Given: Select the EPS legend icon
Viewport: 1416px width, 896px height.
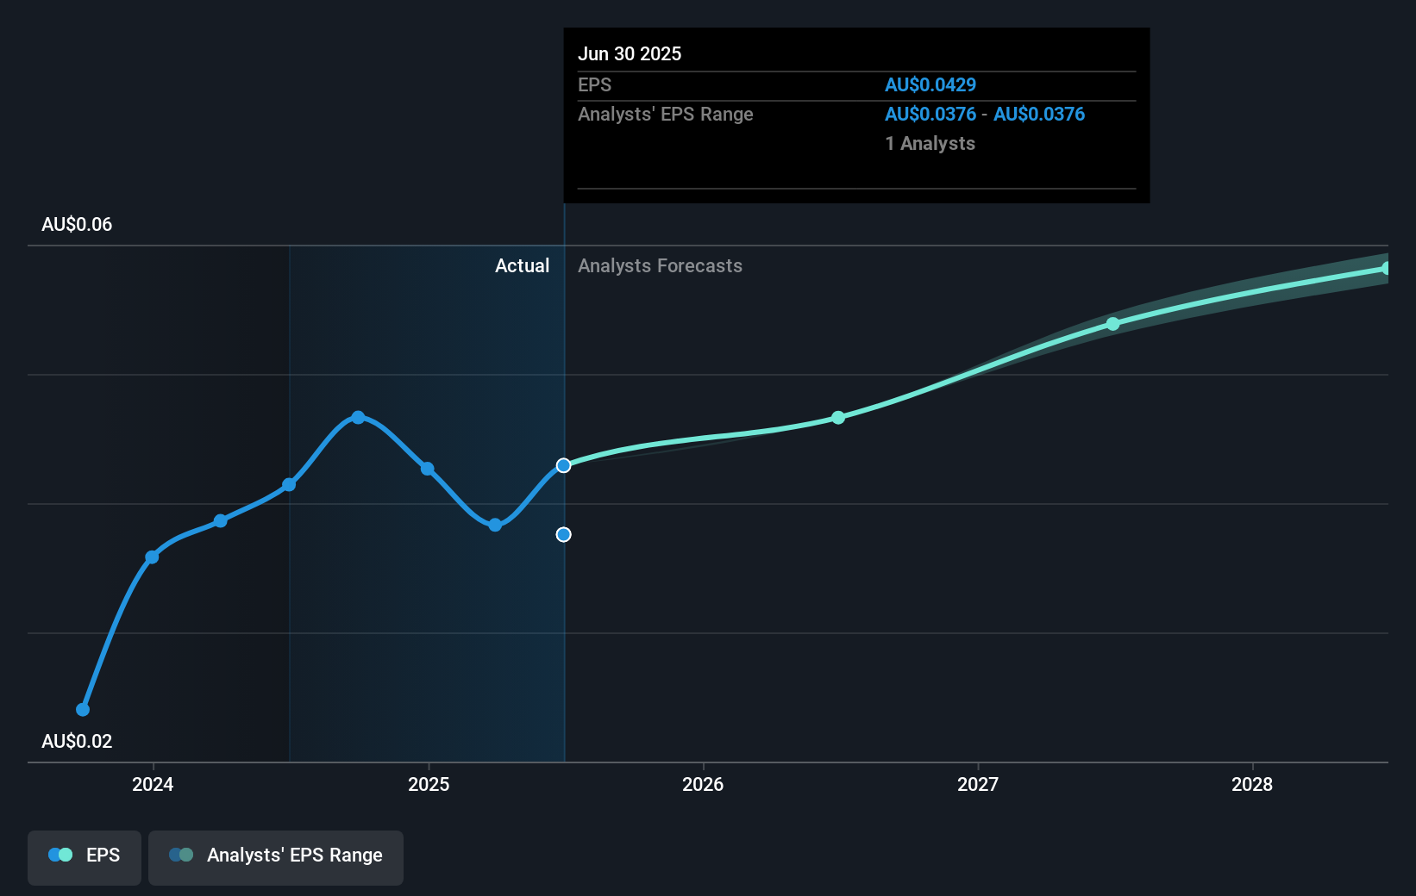Looking at the screenshot, I should (59, 854).
